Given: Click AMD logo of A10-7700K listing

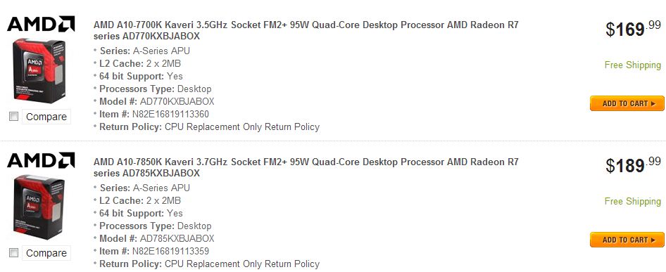Looking at the screenshot, I should (x=41, y=24).
